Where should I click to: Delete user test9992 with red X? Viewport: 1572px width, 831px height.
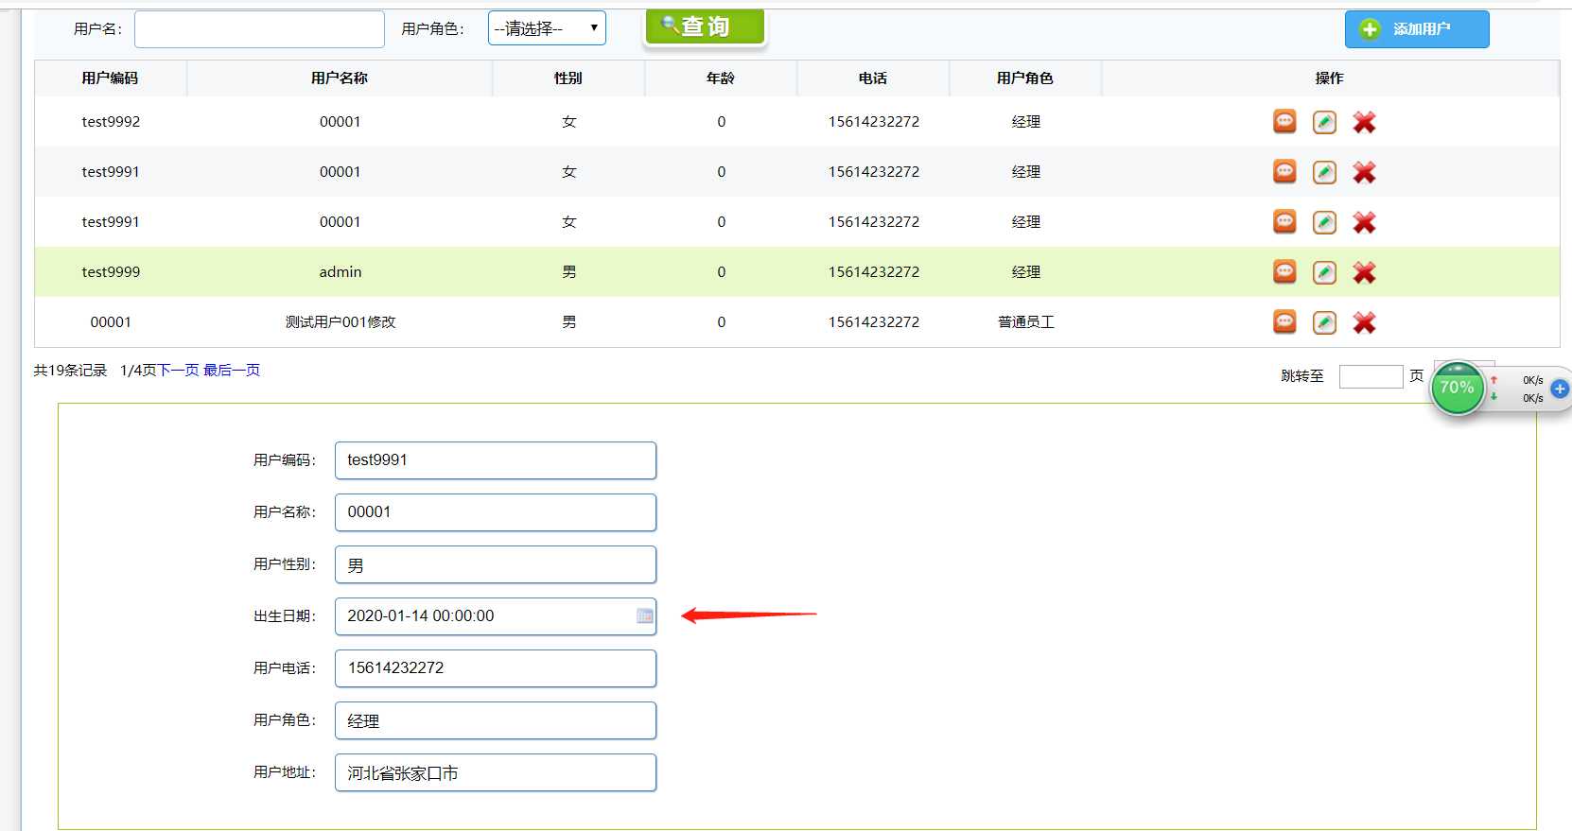point(1364,122)
